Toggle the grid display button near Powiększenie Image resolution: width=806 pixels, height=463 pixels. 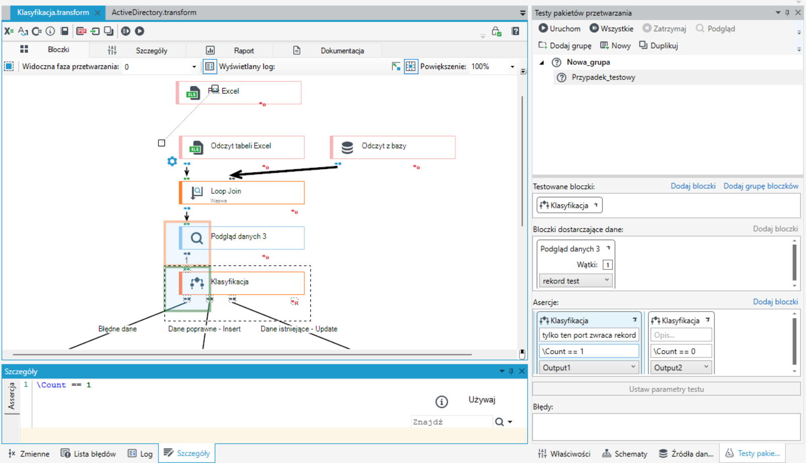[411, 66]
